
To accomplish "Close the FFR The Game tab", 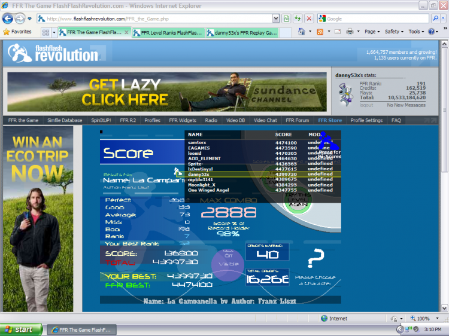I will tap(126, 33).
